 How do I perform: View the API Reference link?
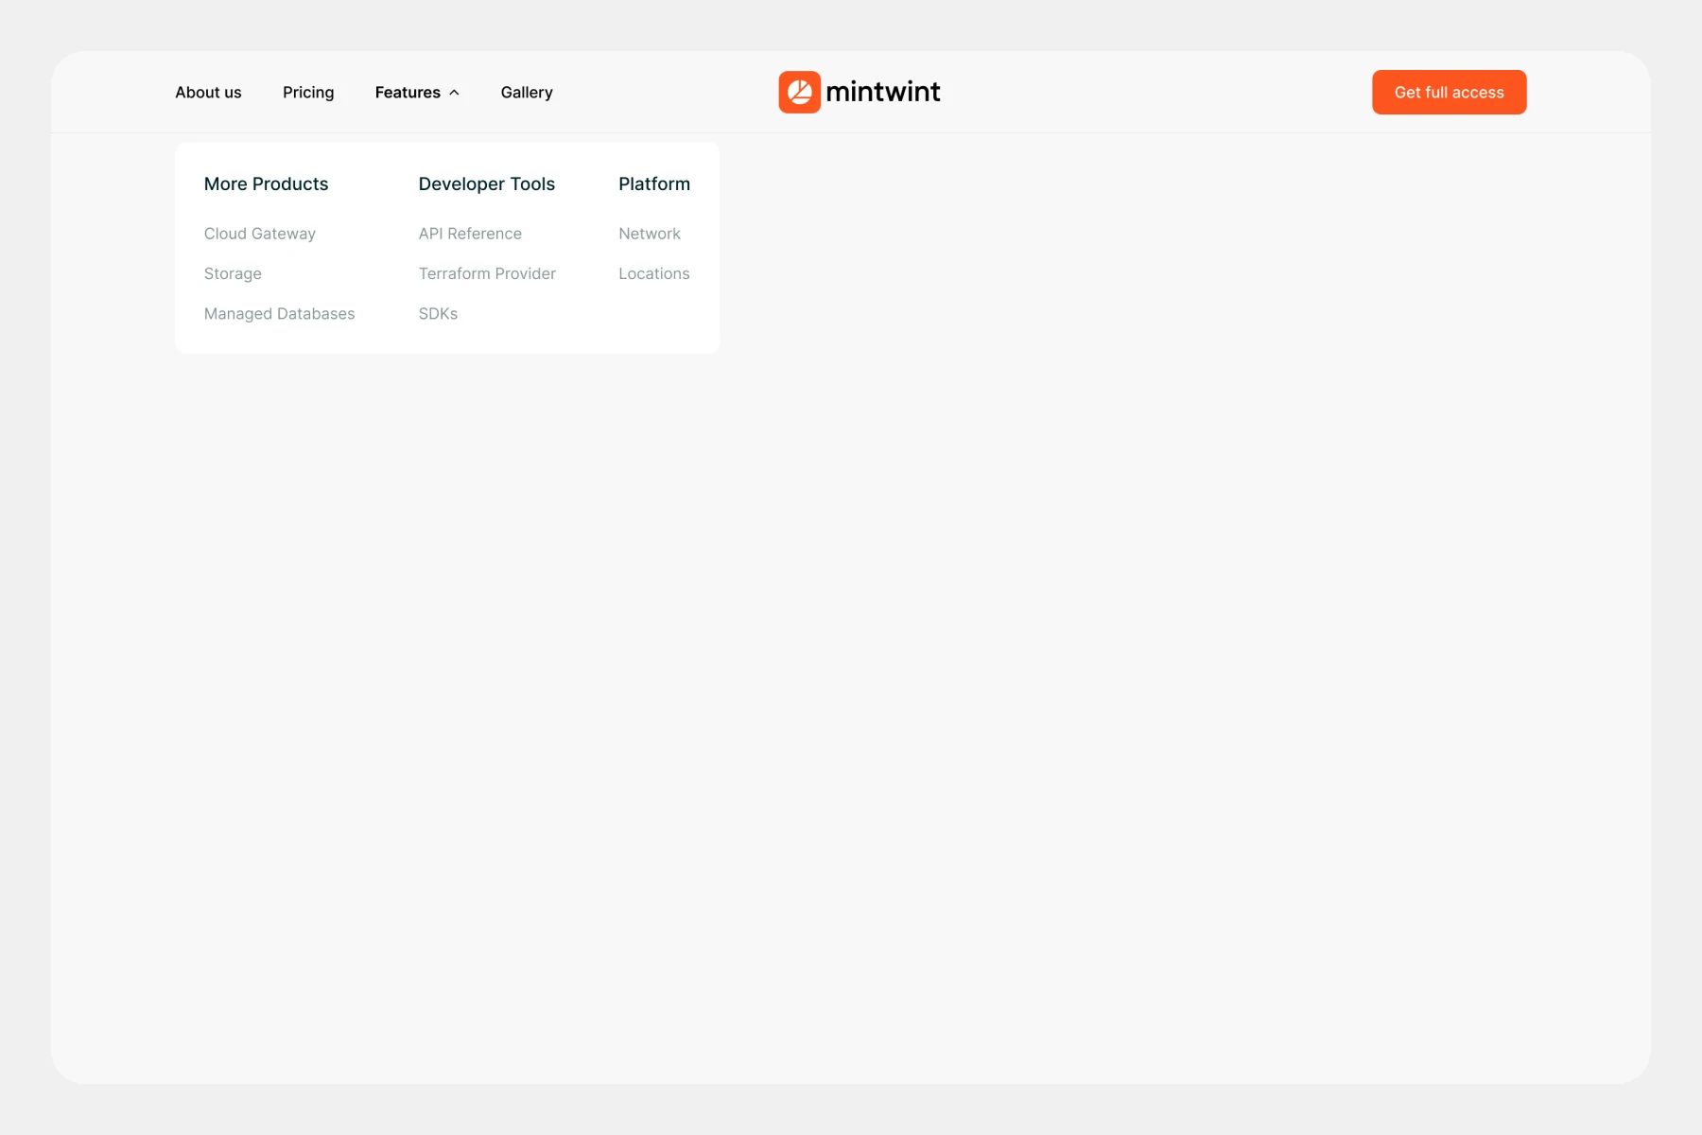470,234
